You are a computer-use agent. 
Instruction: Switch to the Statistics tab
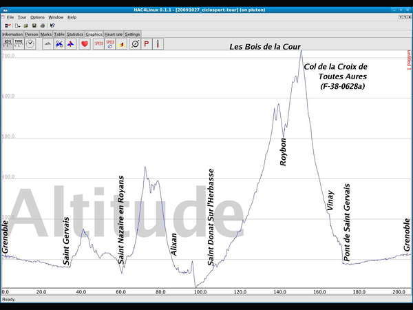pos(75,33)
